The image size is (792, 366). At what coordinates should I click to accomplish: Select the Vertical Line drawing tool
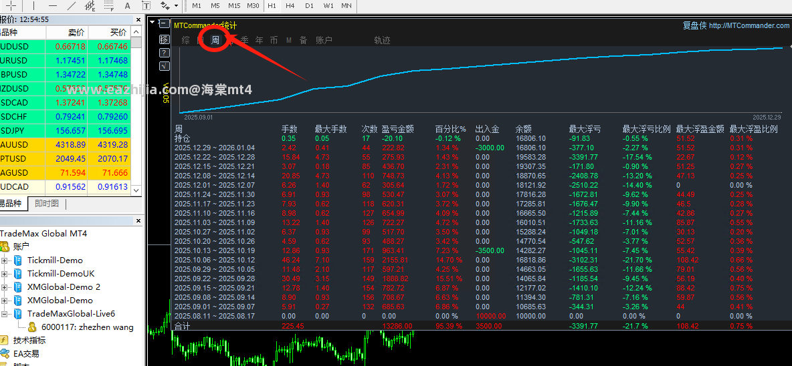click(x=34, y=6)
